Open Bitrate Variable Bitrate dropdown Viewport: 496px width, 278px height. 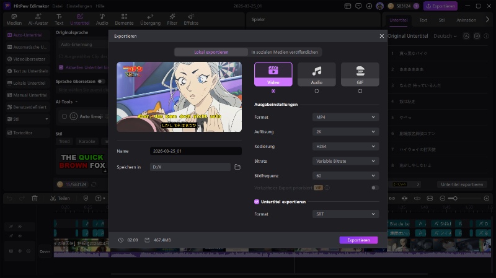pyautogui.click(x=345, y=161)
